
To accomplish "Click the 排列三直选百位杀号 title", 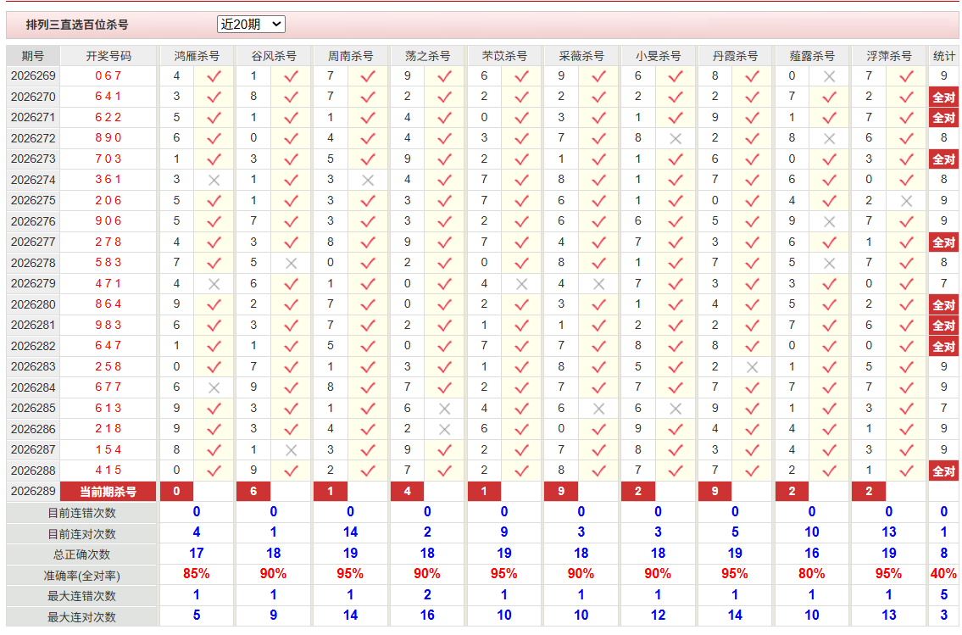I will point(77,25).
